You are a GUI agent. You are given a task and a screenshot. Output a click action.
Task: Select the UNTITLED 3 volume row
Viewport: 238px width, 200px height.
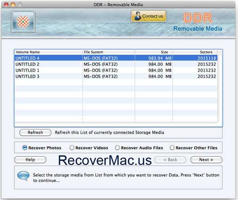pyautogui.click(x=116, y=76)
